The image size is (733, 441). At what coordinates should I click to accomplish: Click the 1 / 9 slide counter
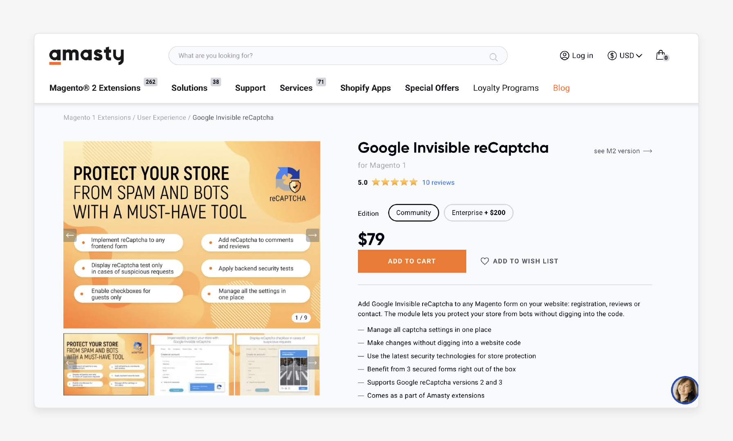tap(301, 318)
